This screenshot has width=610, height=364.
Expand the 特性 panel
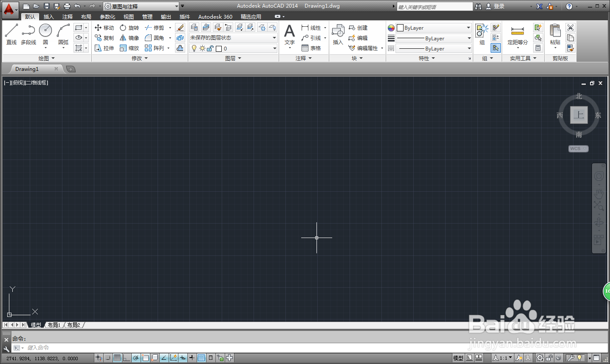point(427,58)
